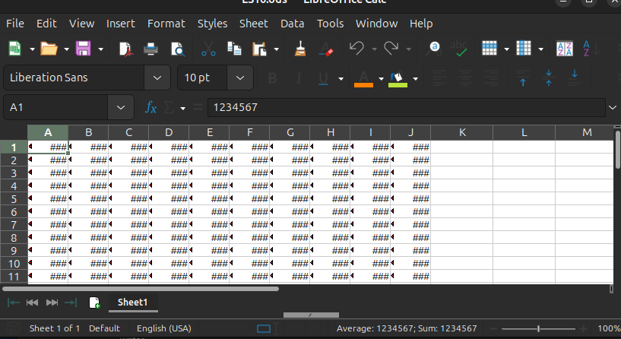Click column header K
The width and height of the screenshot is (621, 339).
[461, 132]
